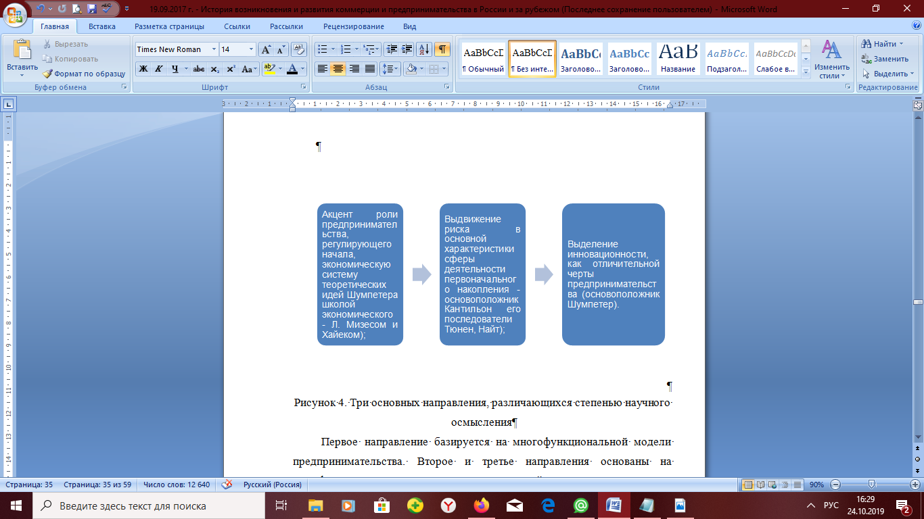Click Число слов: 12 640 counter

(x=177, y=485)
